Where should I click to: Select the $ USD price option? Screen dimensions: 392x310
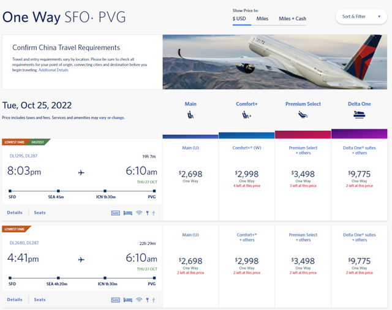click(239, 18)
